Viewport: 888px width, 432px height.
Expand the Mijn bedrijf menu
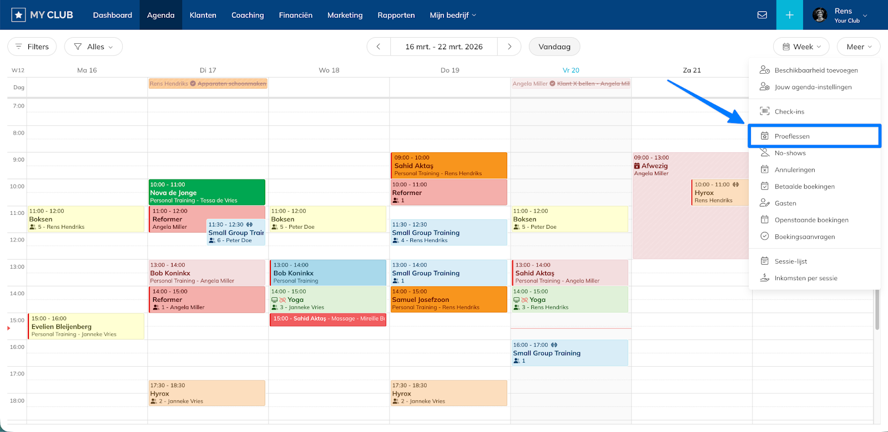click(452, 15)
